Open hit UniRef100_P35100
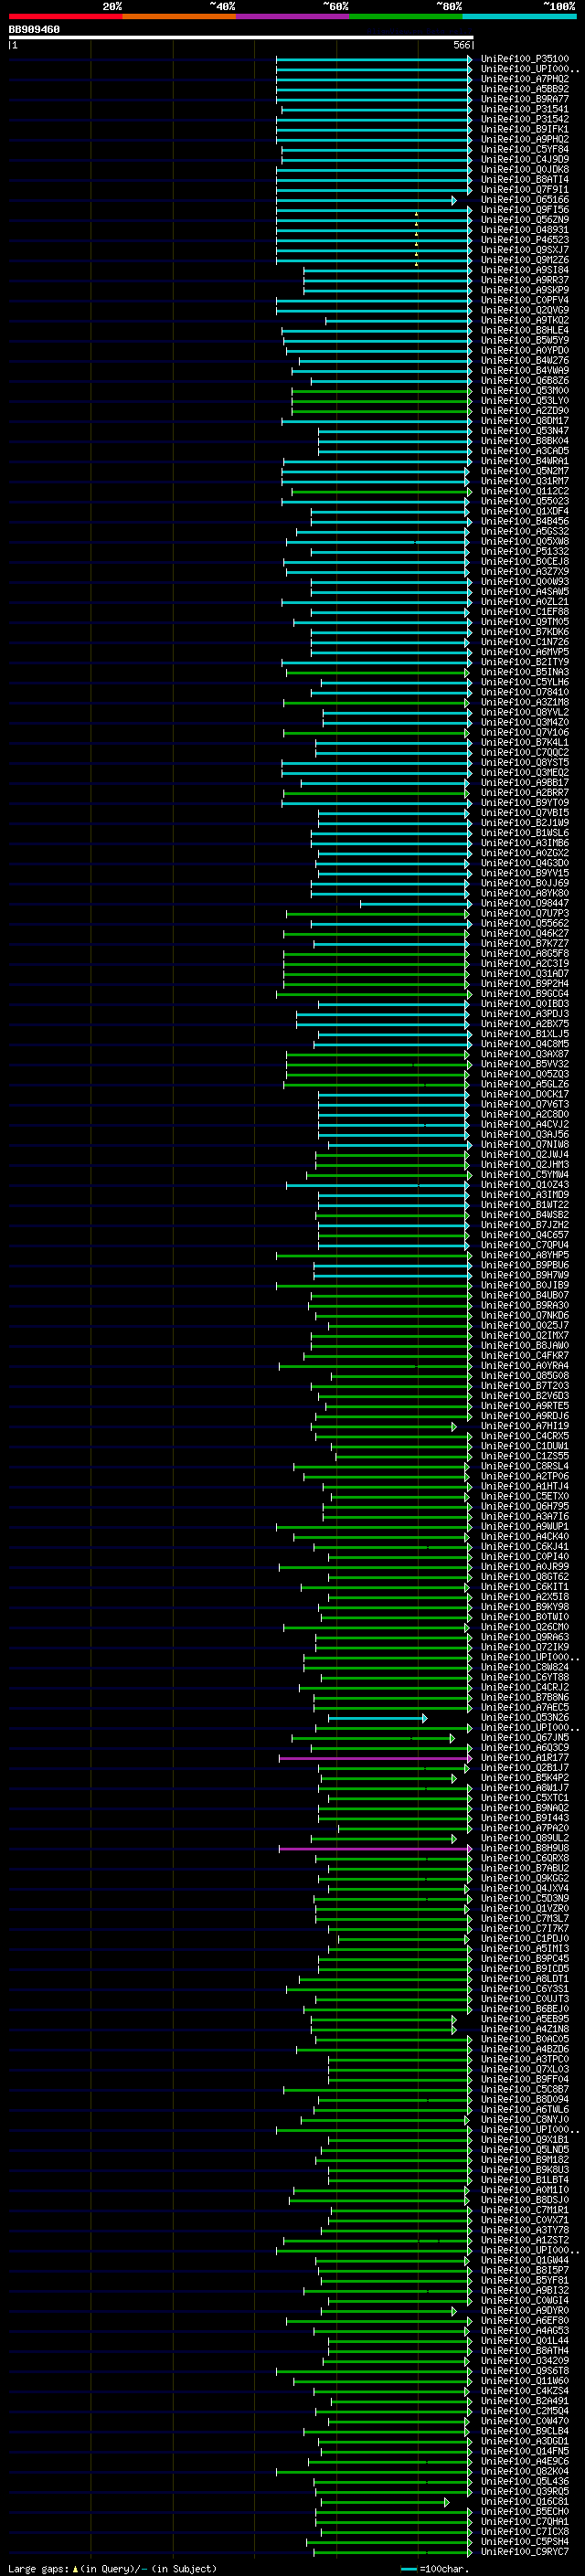 524,59
